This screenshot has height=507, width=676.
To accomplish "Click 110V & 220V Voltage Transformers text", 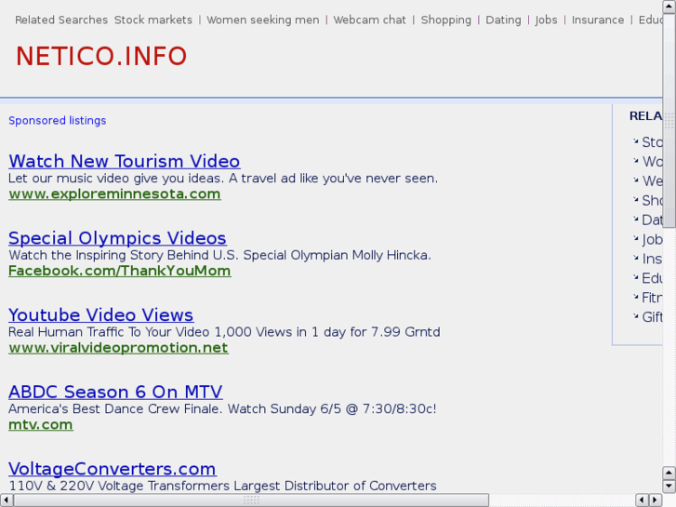I will click(x=222, y=486).
